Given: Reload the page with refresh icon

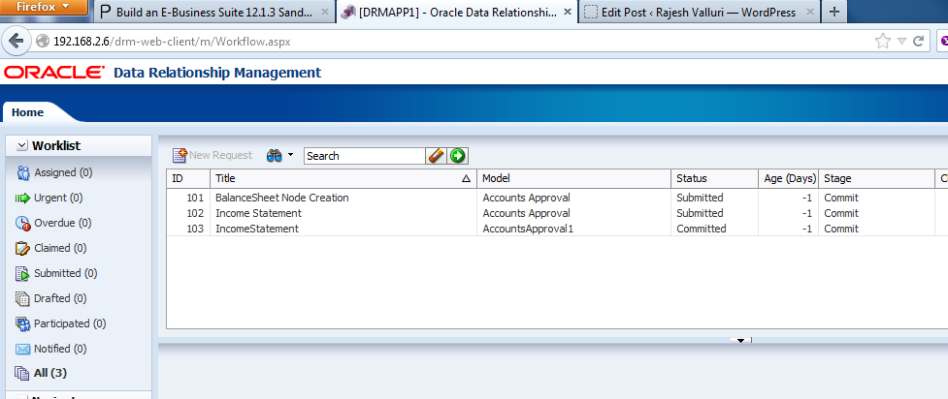Looking at the screenshot, I should click(x=918, y=41).
